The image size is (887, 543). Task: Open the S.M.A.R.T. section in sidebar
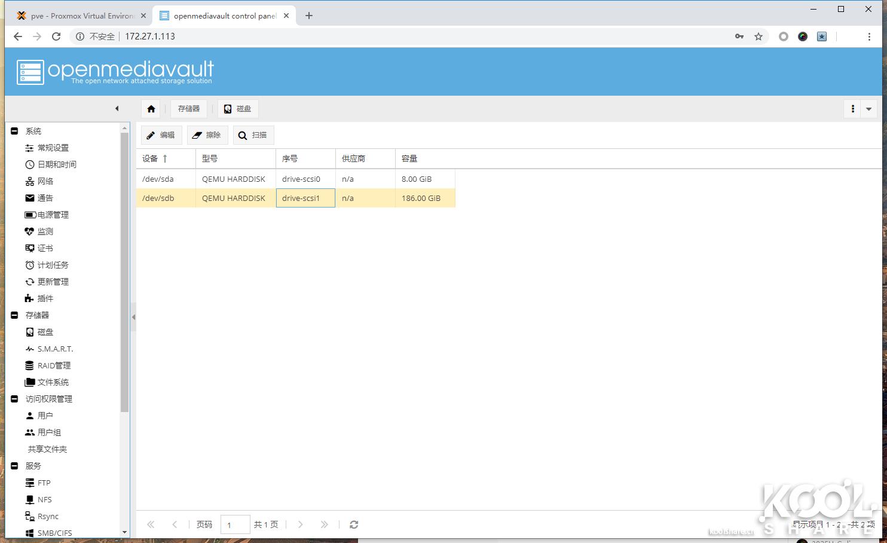(x=55, y=349)
